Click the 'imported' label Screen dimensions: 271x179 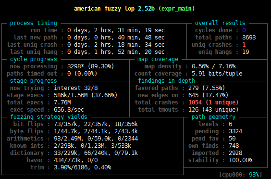(205, 153)
